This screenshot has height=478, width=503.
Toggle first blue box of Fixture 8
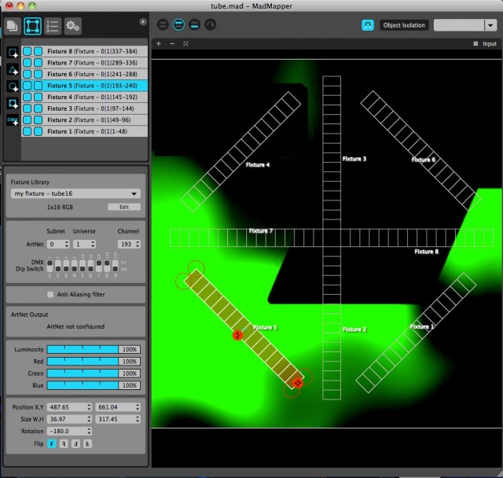click(27, 51)
